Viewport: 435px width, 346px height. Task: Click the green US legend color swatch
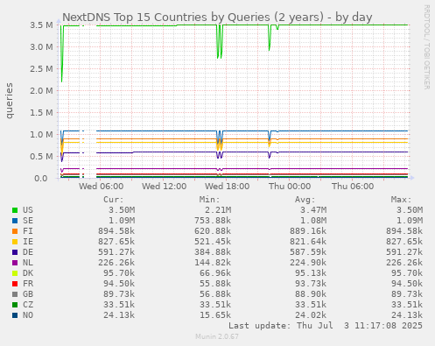pyautogui.click(x=15, y=210)
